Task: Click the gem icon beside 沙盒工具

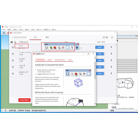Action: (x=13, y=67)
